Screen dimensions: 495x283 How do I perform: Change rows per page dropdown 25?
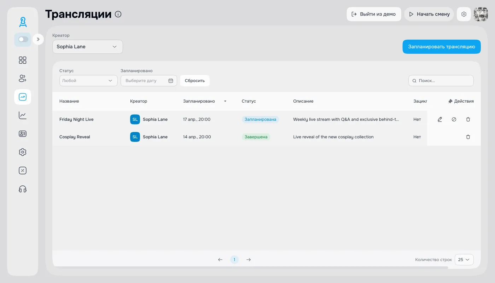point(464,260)
